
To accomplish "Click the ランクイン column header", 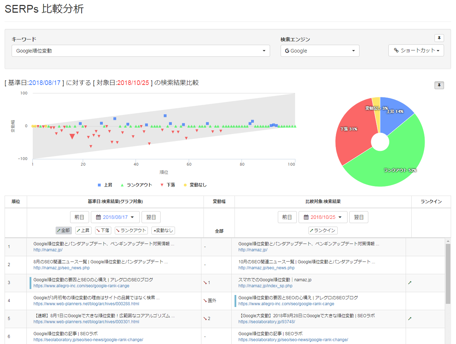I will click(431, 202).
